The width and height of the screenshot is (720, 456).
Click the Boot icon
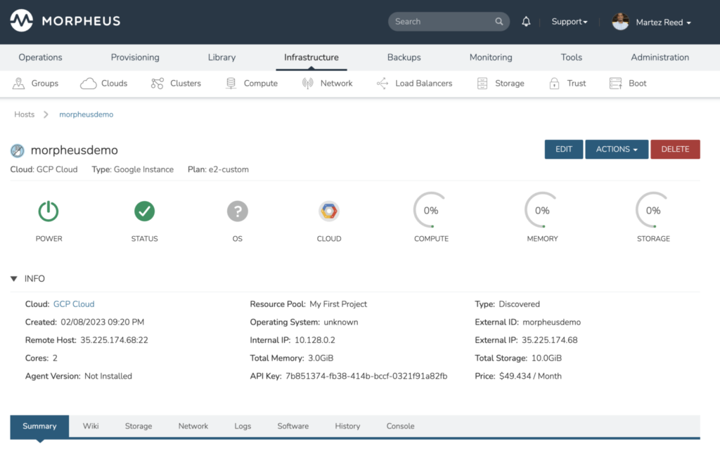(615, 84)
